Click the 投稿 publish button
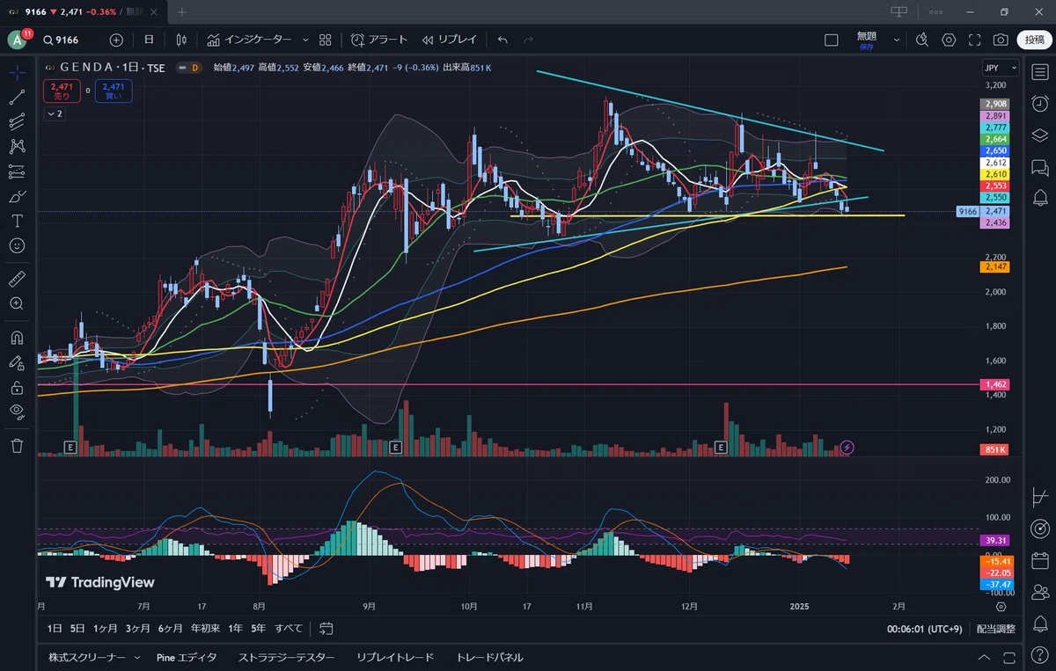 pyautogui.click(x=1035, y=40)
